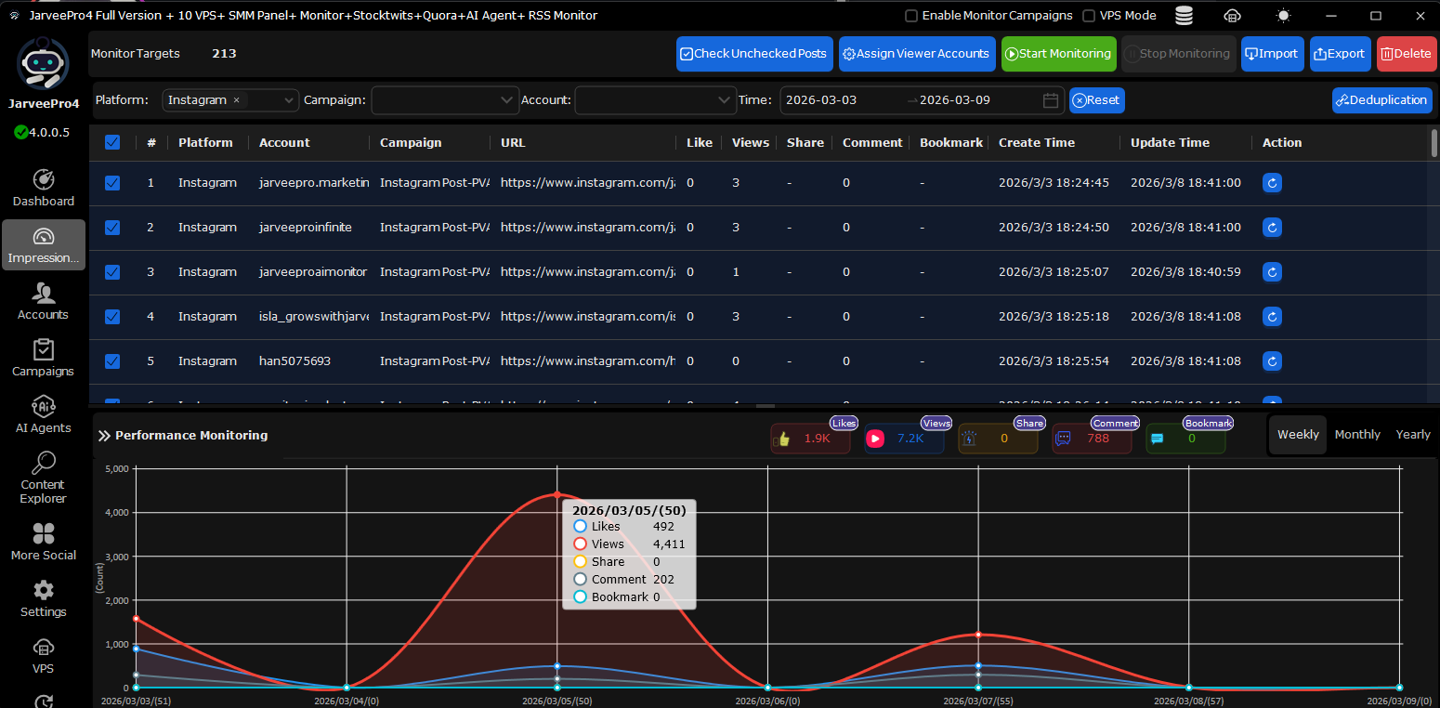
Task: Enable Monitor Campaigns checkbox
Action: tap(911, 16)
